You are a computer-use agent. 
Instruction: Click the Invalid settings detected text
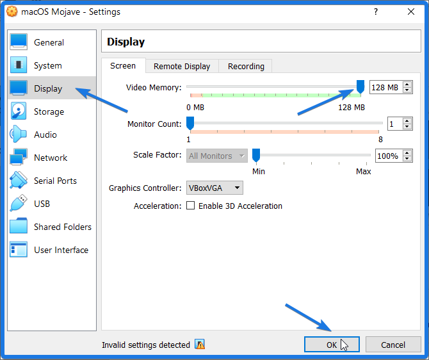[146, 345]
